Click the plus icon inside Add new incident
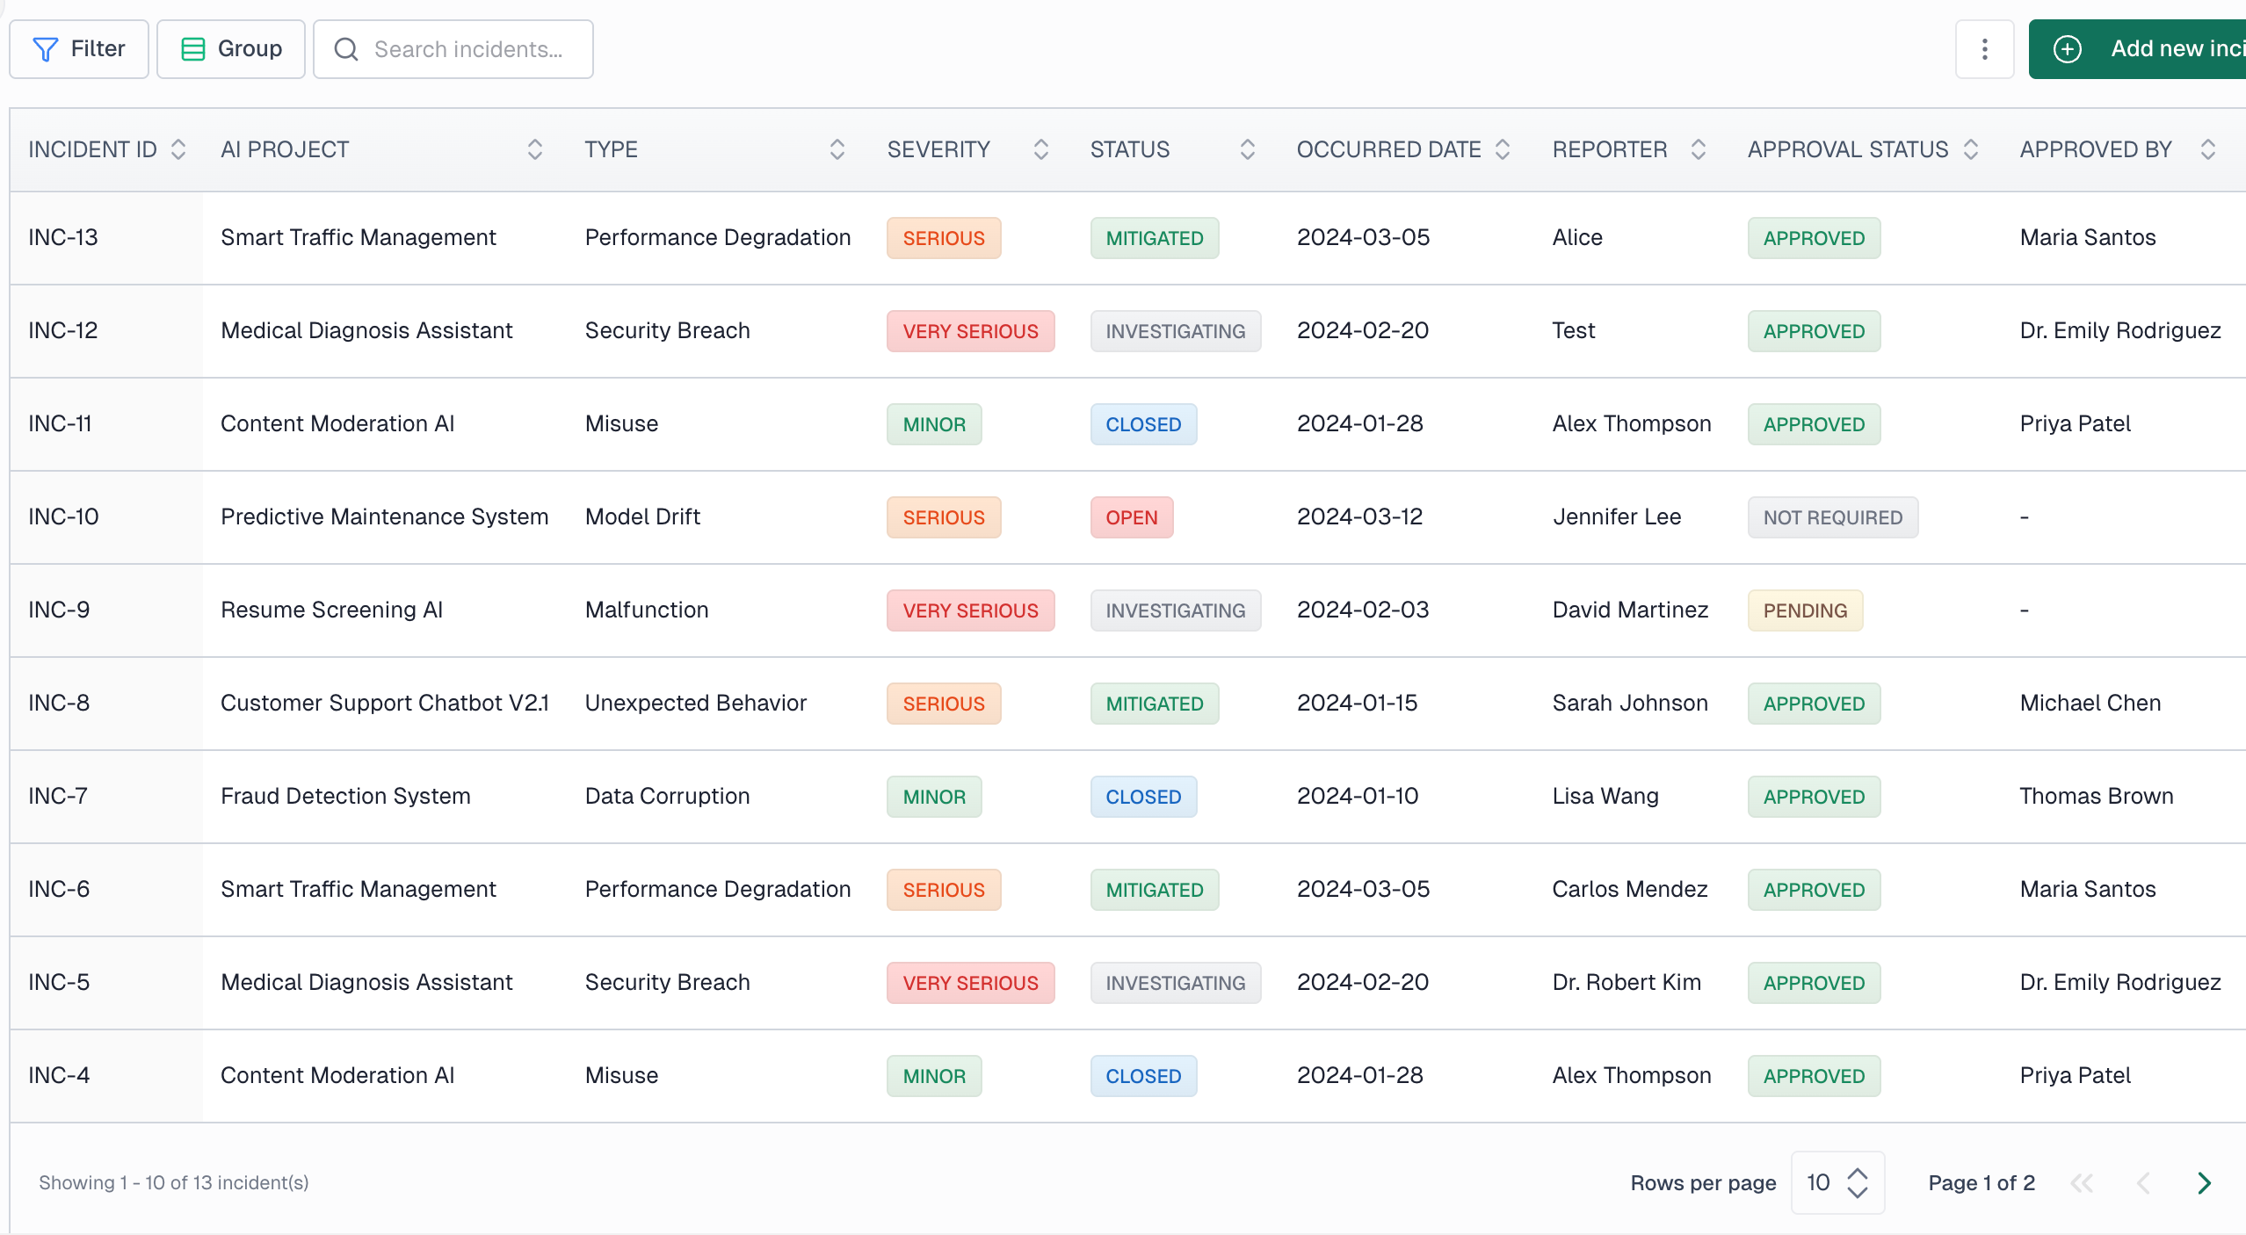This screenshot has height=1235, width=2246. pyautogui.click(x=2067, y=48)
